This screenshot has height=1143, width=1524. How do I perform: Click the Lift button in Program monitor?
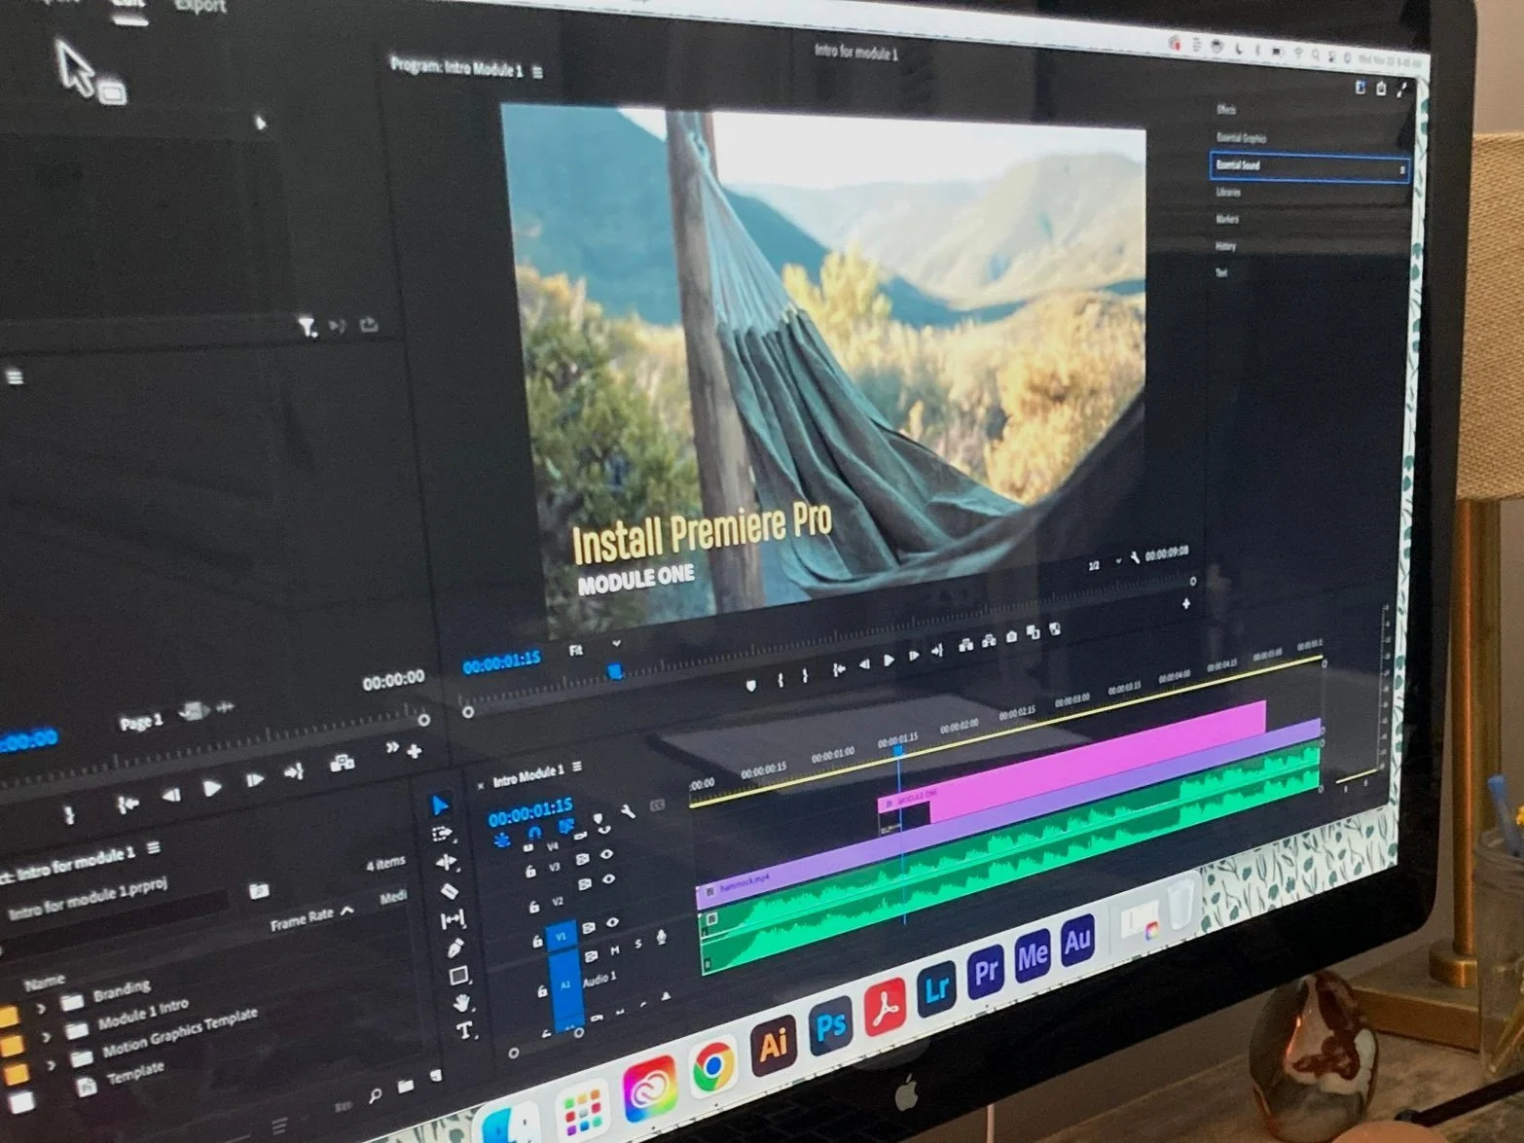(965, 645)
